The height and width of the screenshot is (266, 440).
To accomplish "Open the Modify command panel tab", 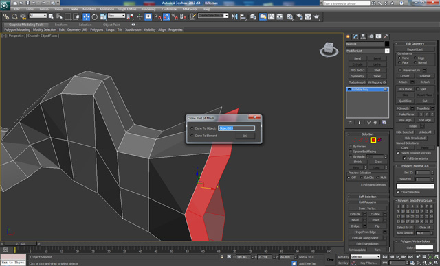I will (x=356, y=36).
